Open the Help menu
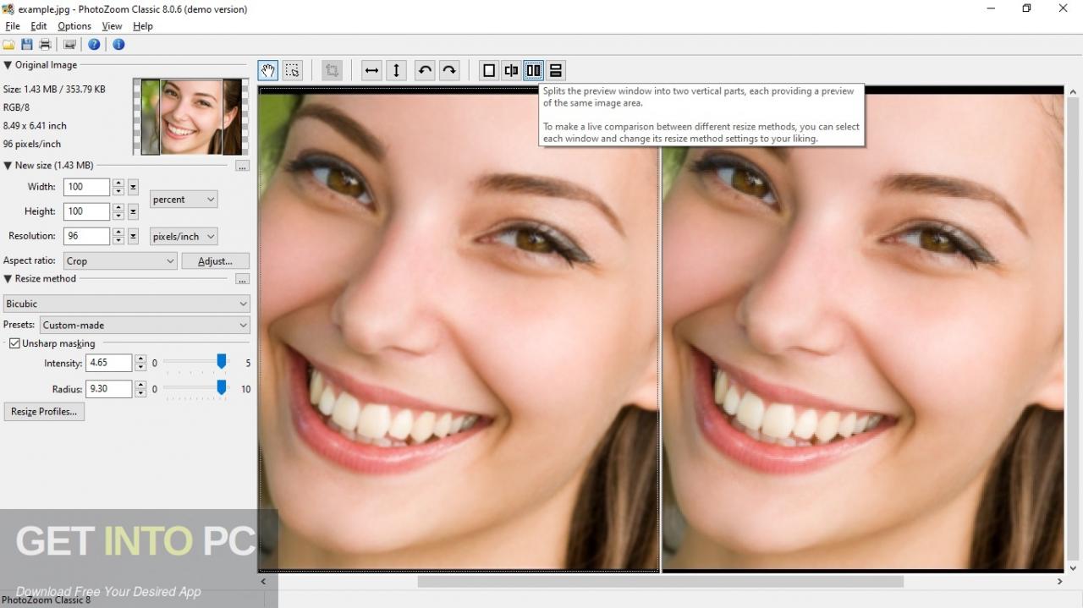 (143, 26)
